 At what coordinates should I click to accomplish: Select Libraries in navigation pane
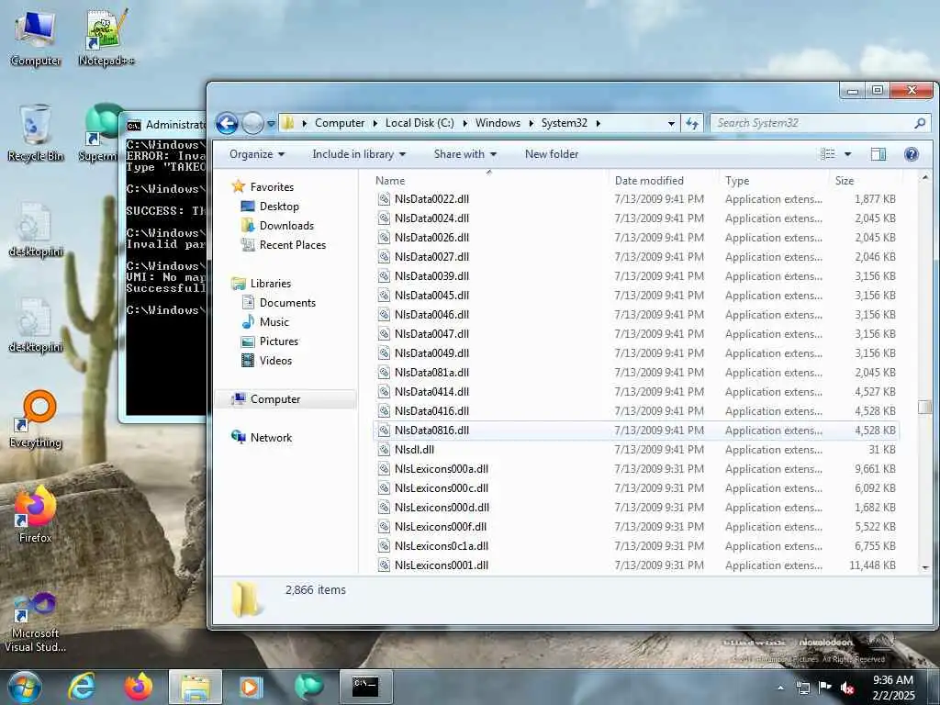(x=271, y=284)
